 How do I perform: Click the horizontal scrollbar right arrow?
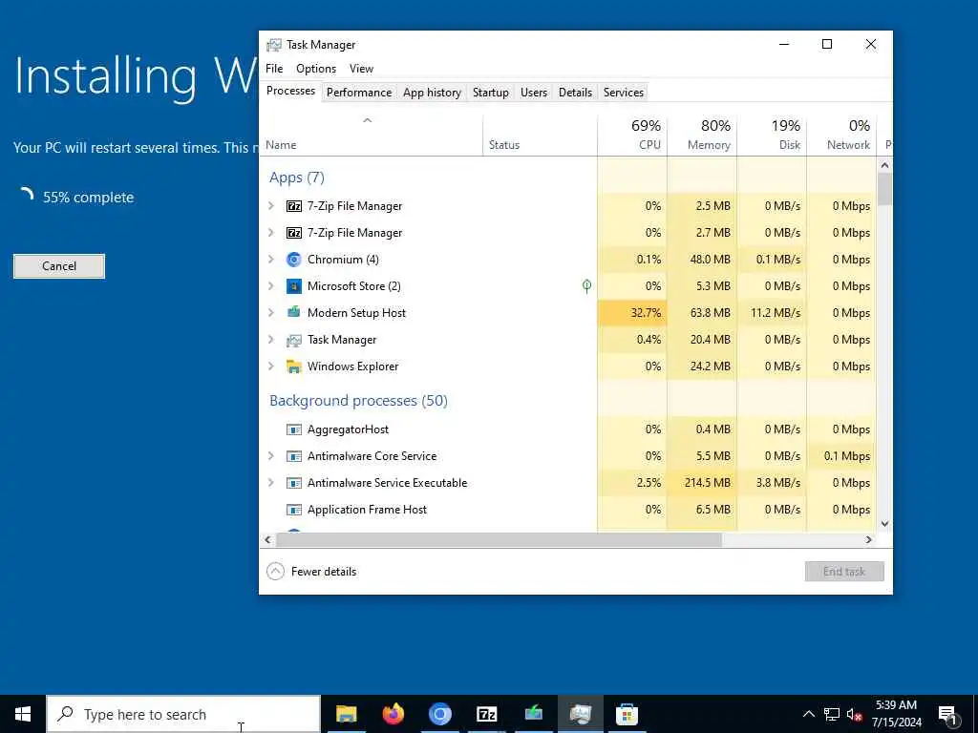[x=869, y=540]
